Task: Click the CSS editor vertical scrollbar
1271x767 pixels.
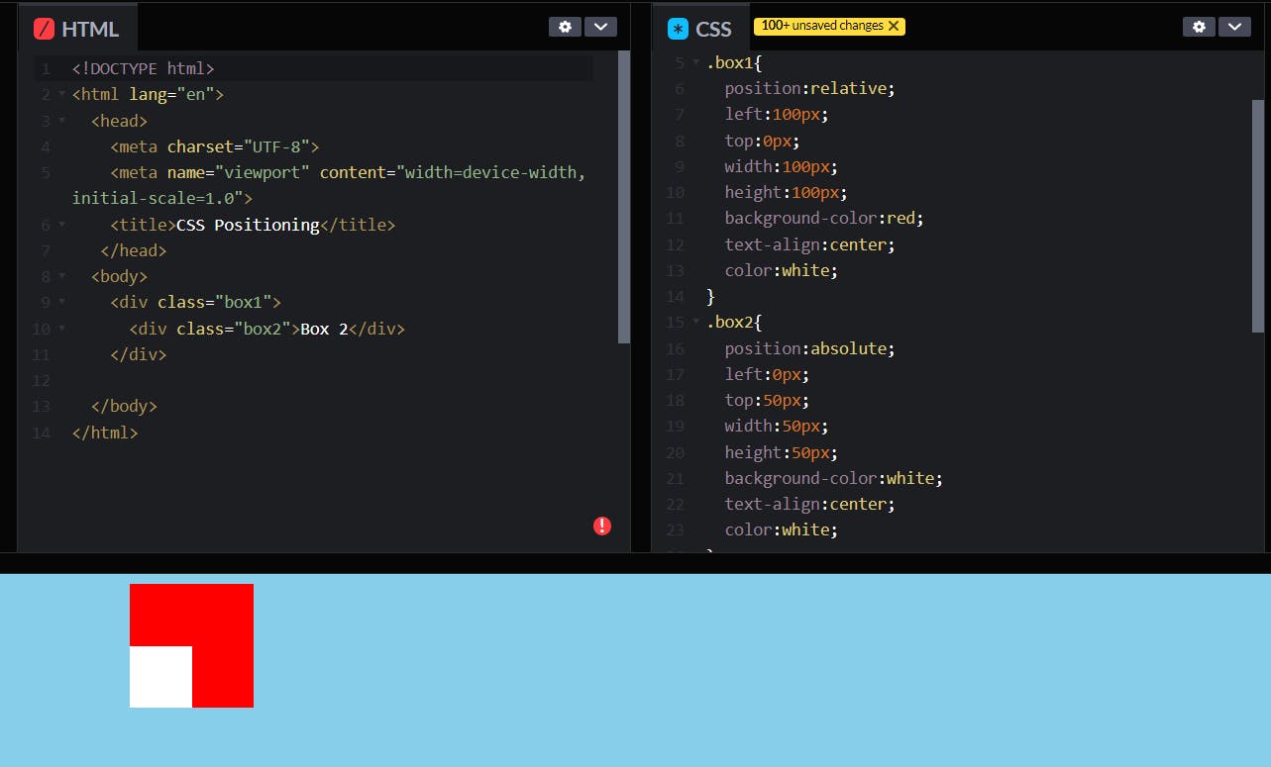Action: tap(1258, 215)
